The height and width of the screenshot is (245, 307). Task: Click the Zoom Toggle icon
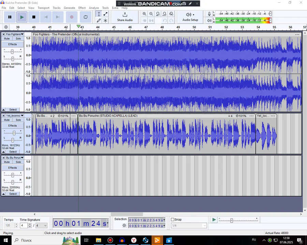point(171,14)
